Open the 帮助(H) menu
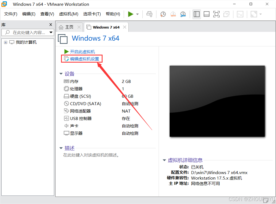The image size is (276, 204). click(x=113, y=14)
